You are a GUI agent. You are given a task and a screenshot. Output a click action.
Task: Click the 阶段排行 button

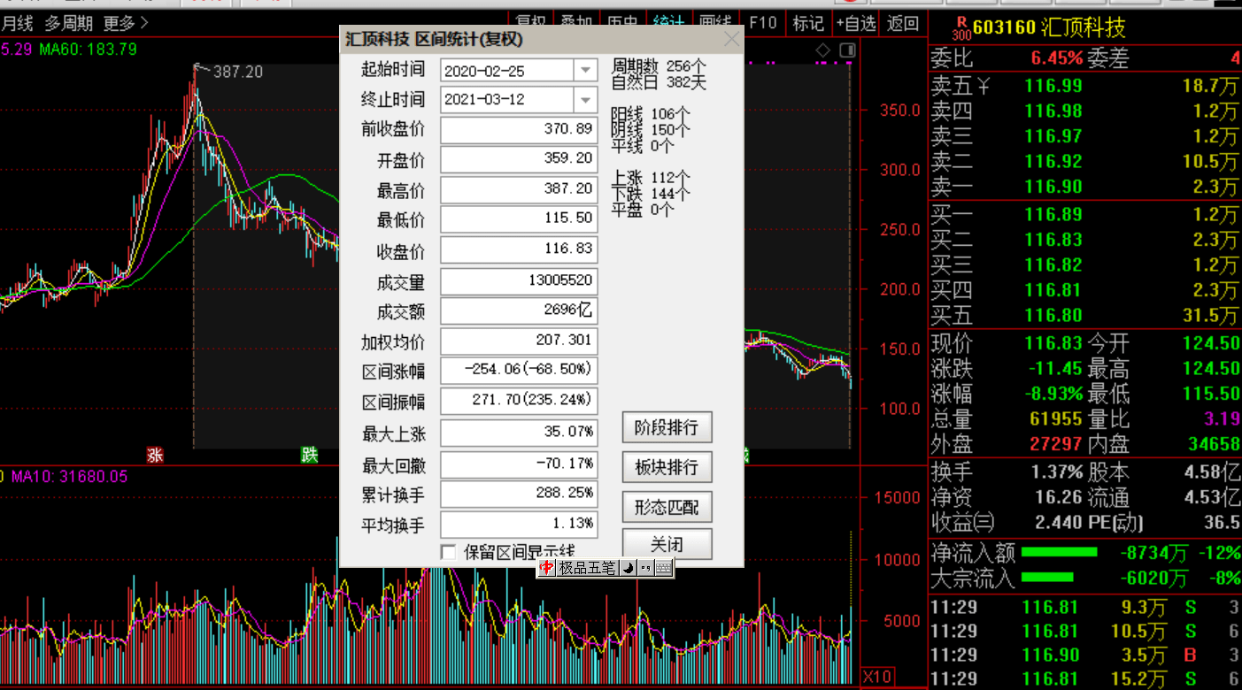click(x=667, y=427)
